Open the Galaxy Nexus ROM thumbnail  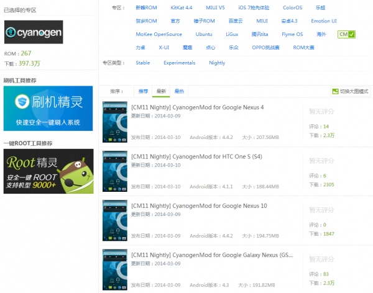pyautogui.click(x=114, y=268)
